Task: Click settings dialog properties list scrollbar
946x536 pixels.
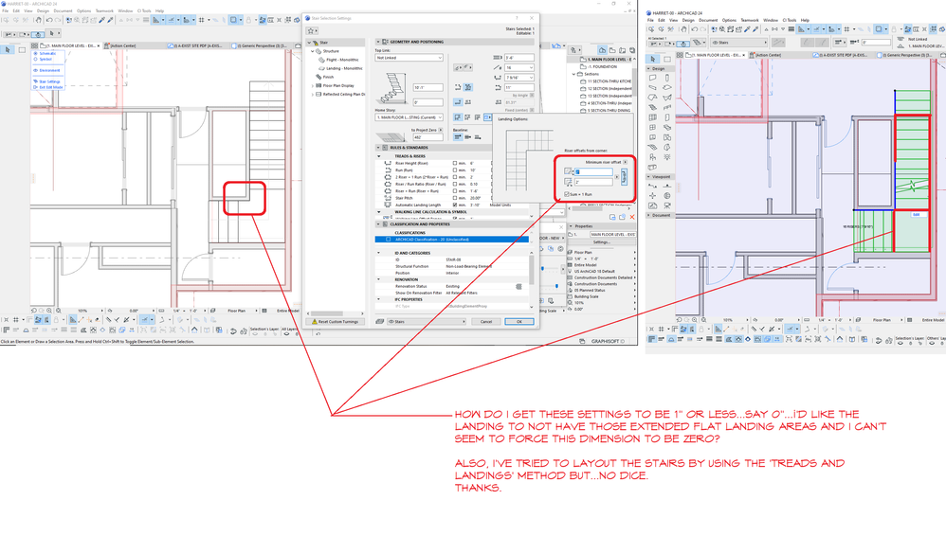Action: [x=531, y=268]
